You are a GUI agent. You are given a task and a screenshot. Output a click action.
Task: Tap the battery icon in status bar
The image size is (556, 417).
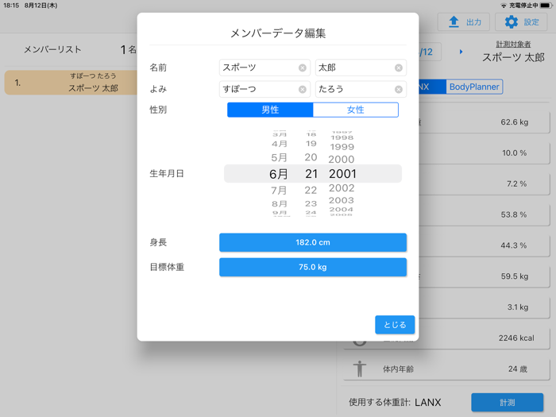pyautogui.click(x=546, y=6)
